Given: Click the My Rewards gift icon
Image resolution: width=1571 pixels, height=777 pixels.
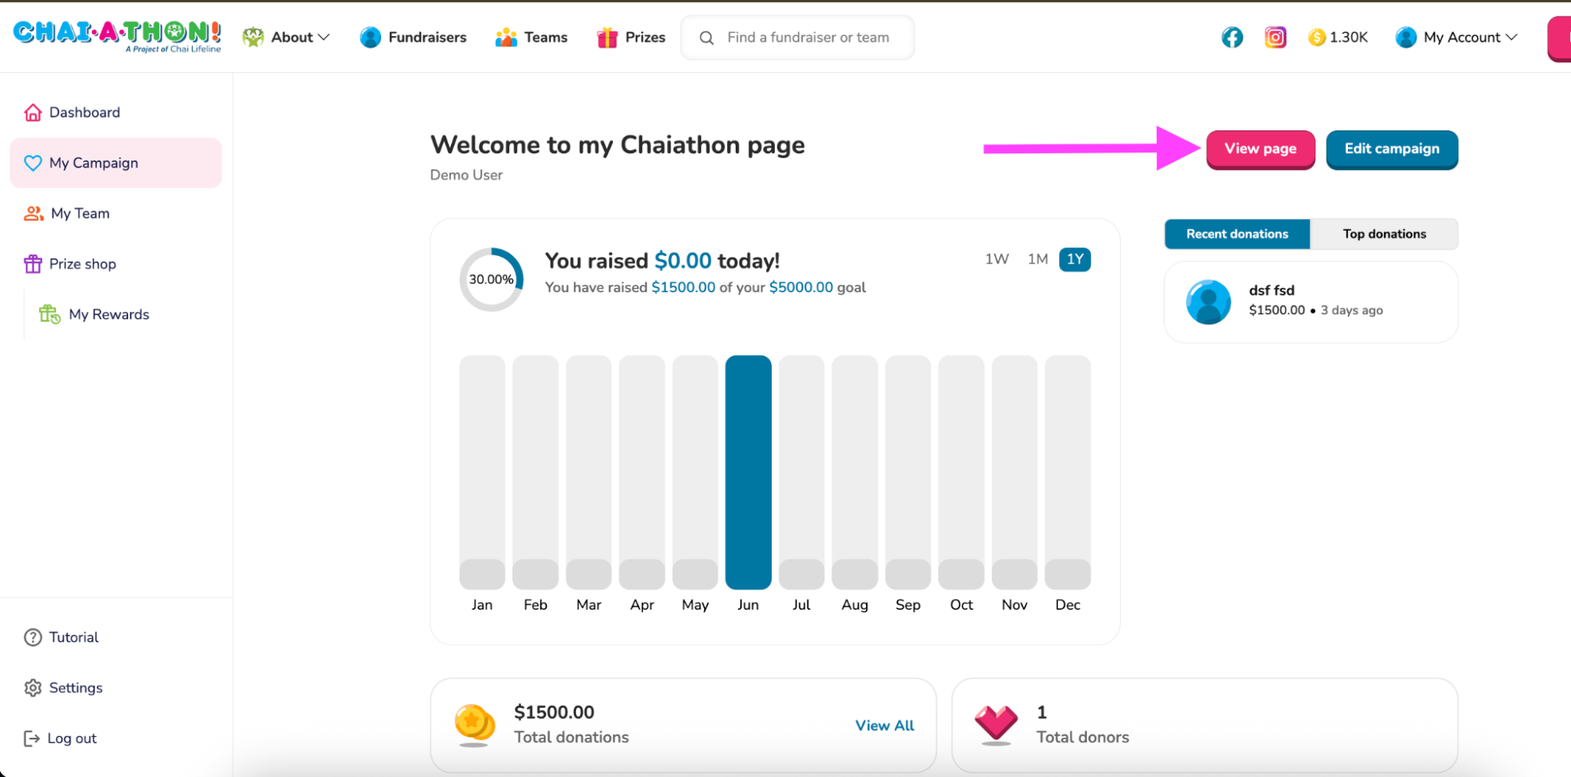Looking at the screenshot, I should click(50, 314).
